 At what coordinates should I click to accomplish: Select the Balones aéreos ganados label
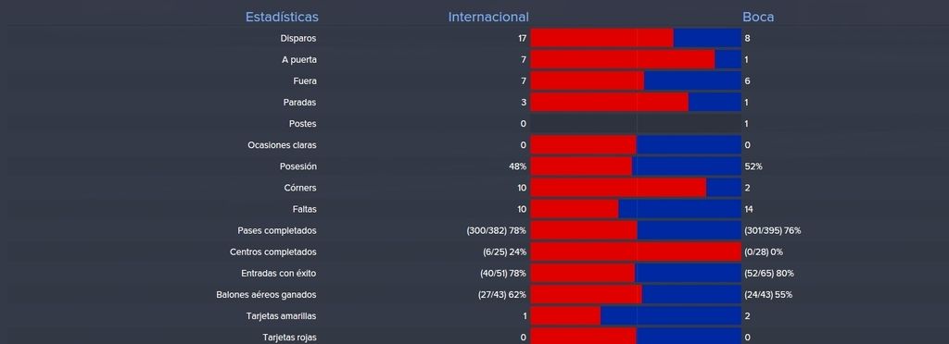point(266,295)
